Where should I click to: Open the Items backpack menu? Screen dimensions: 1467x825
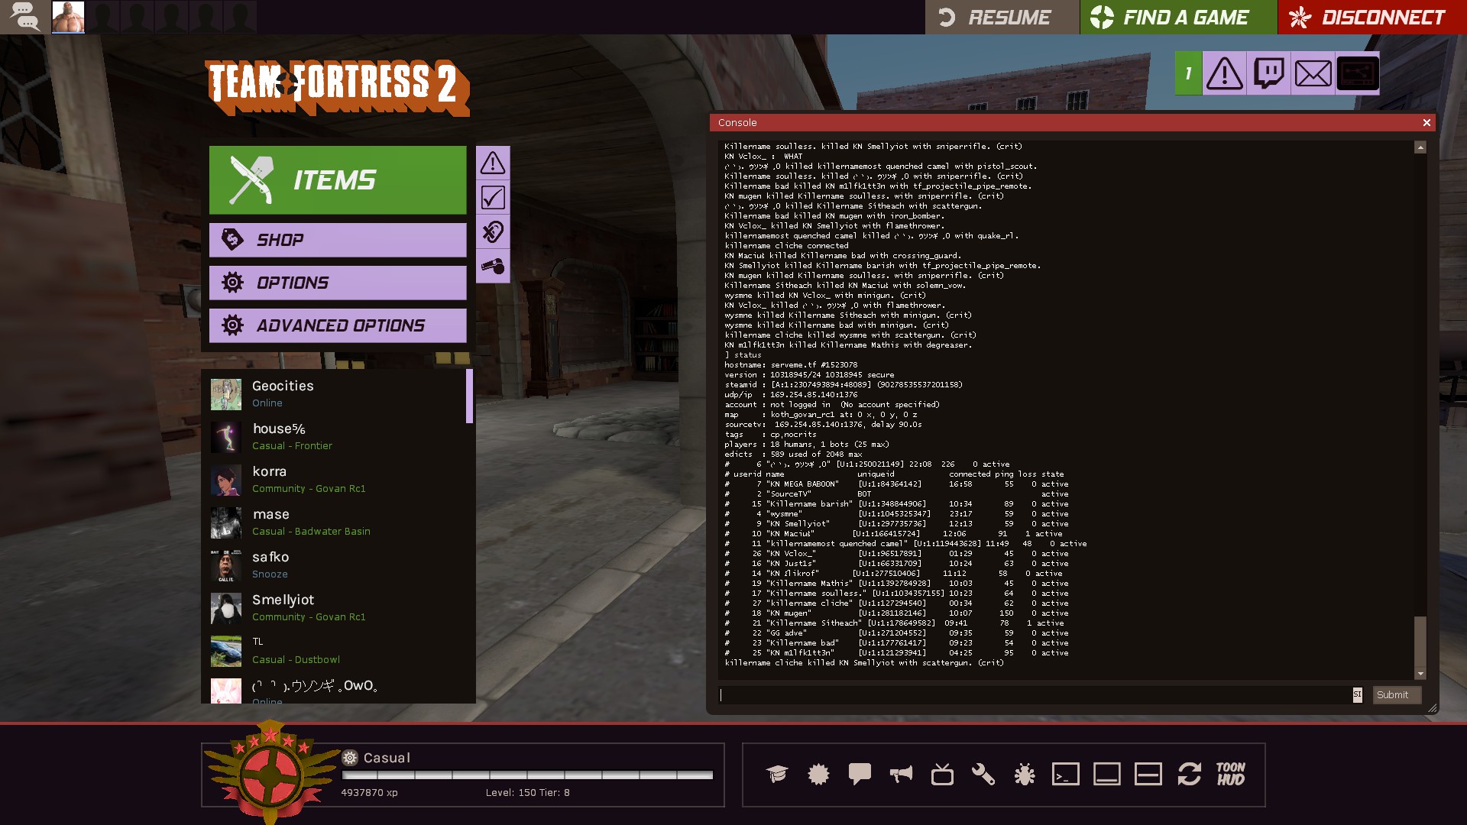tap(338, 180)
